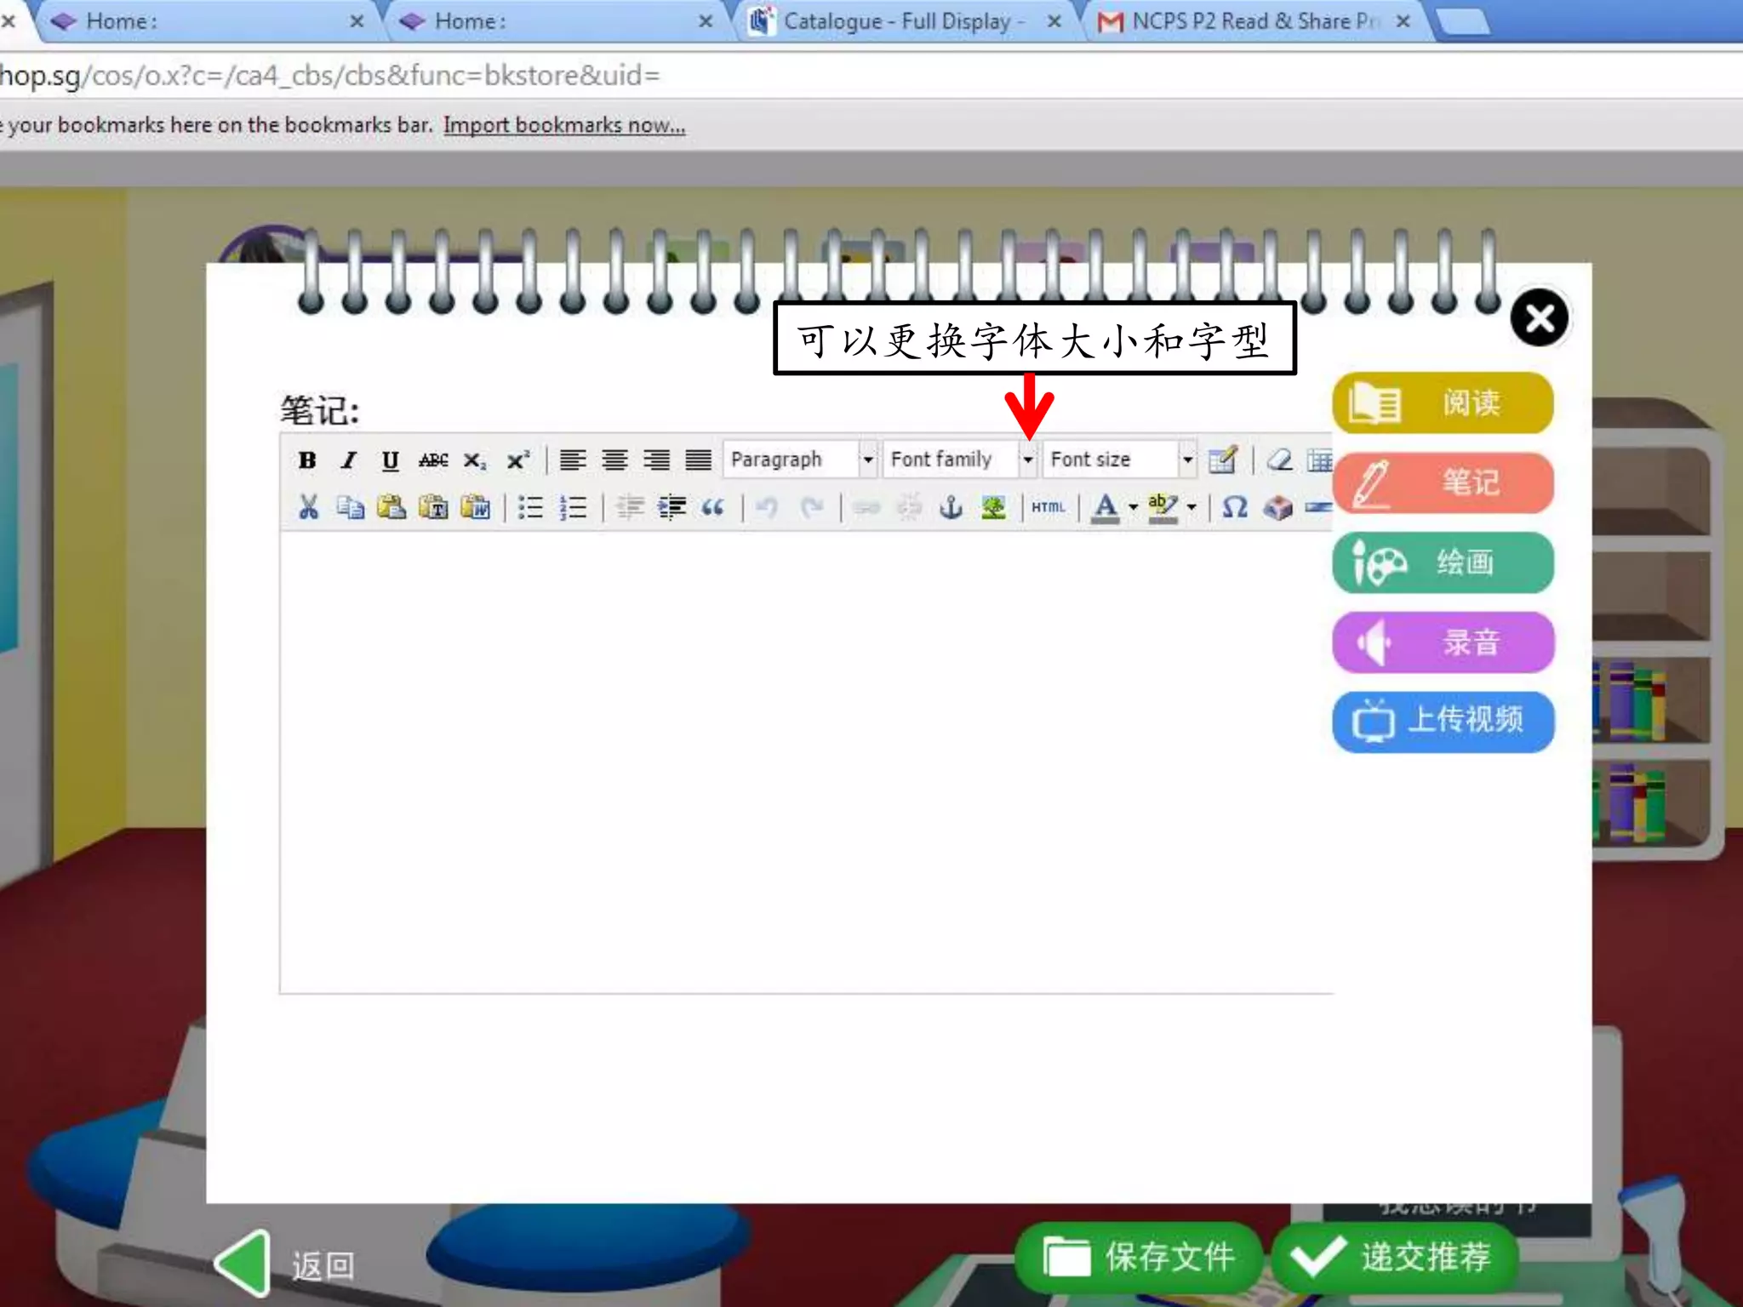Insert an anchor with the anchor icon
Image resolution: width=1743 pixels, height=1307 pixels.
point(951,508)
